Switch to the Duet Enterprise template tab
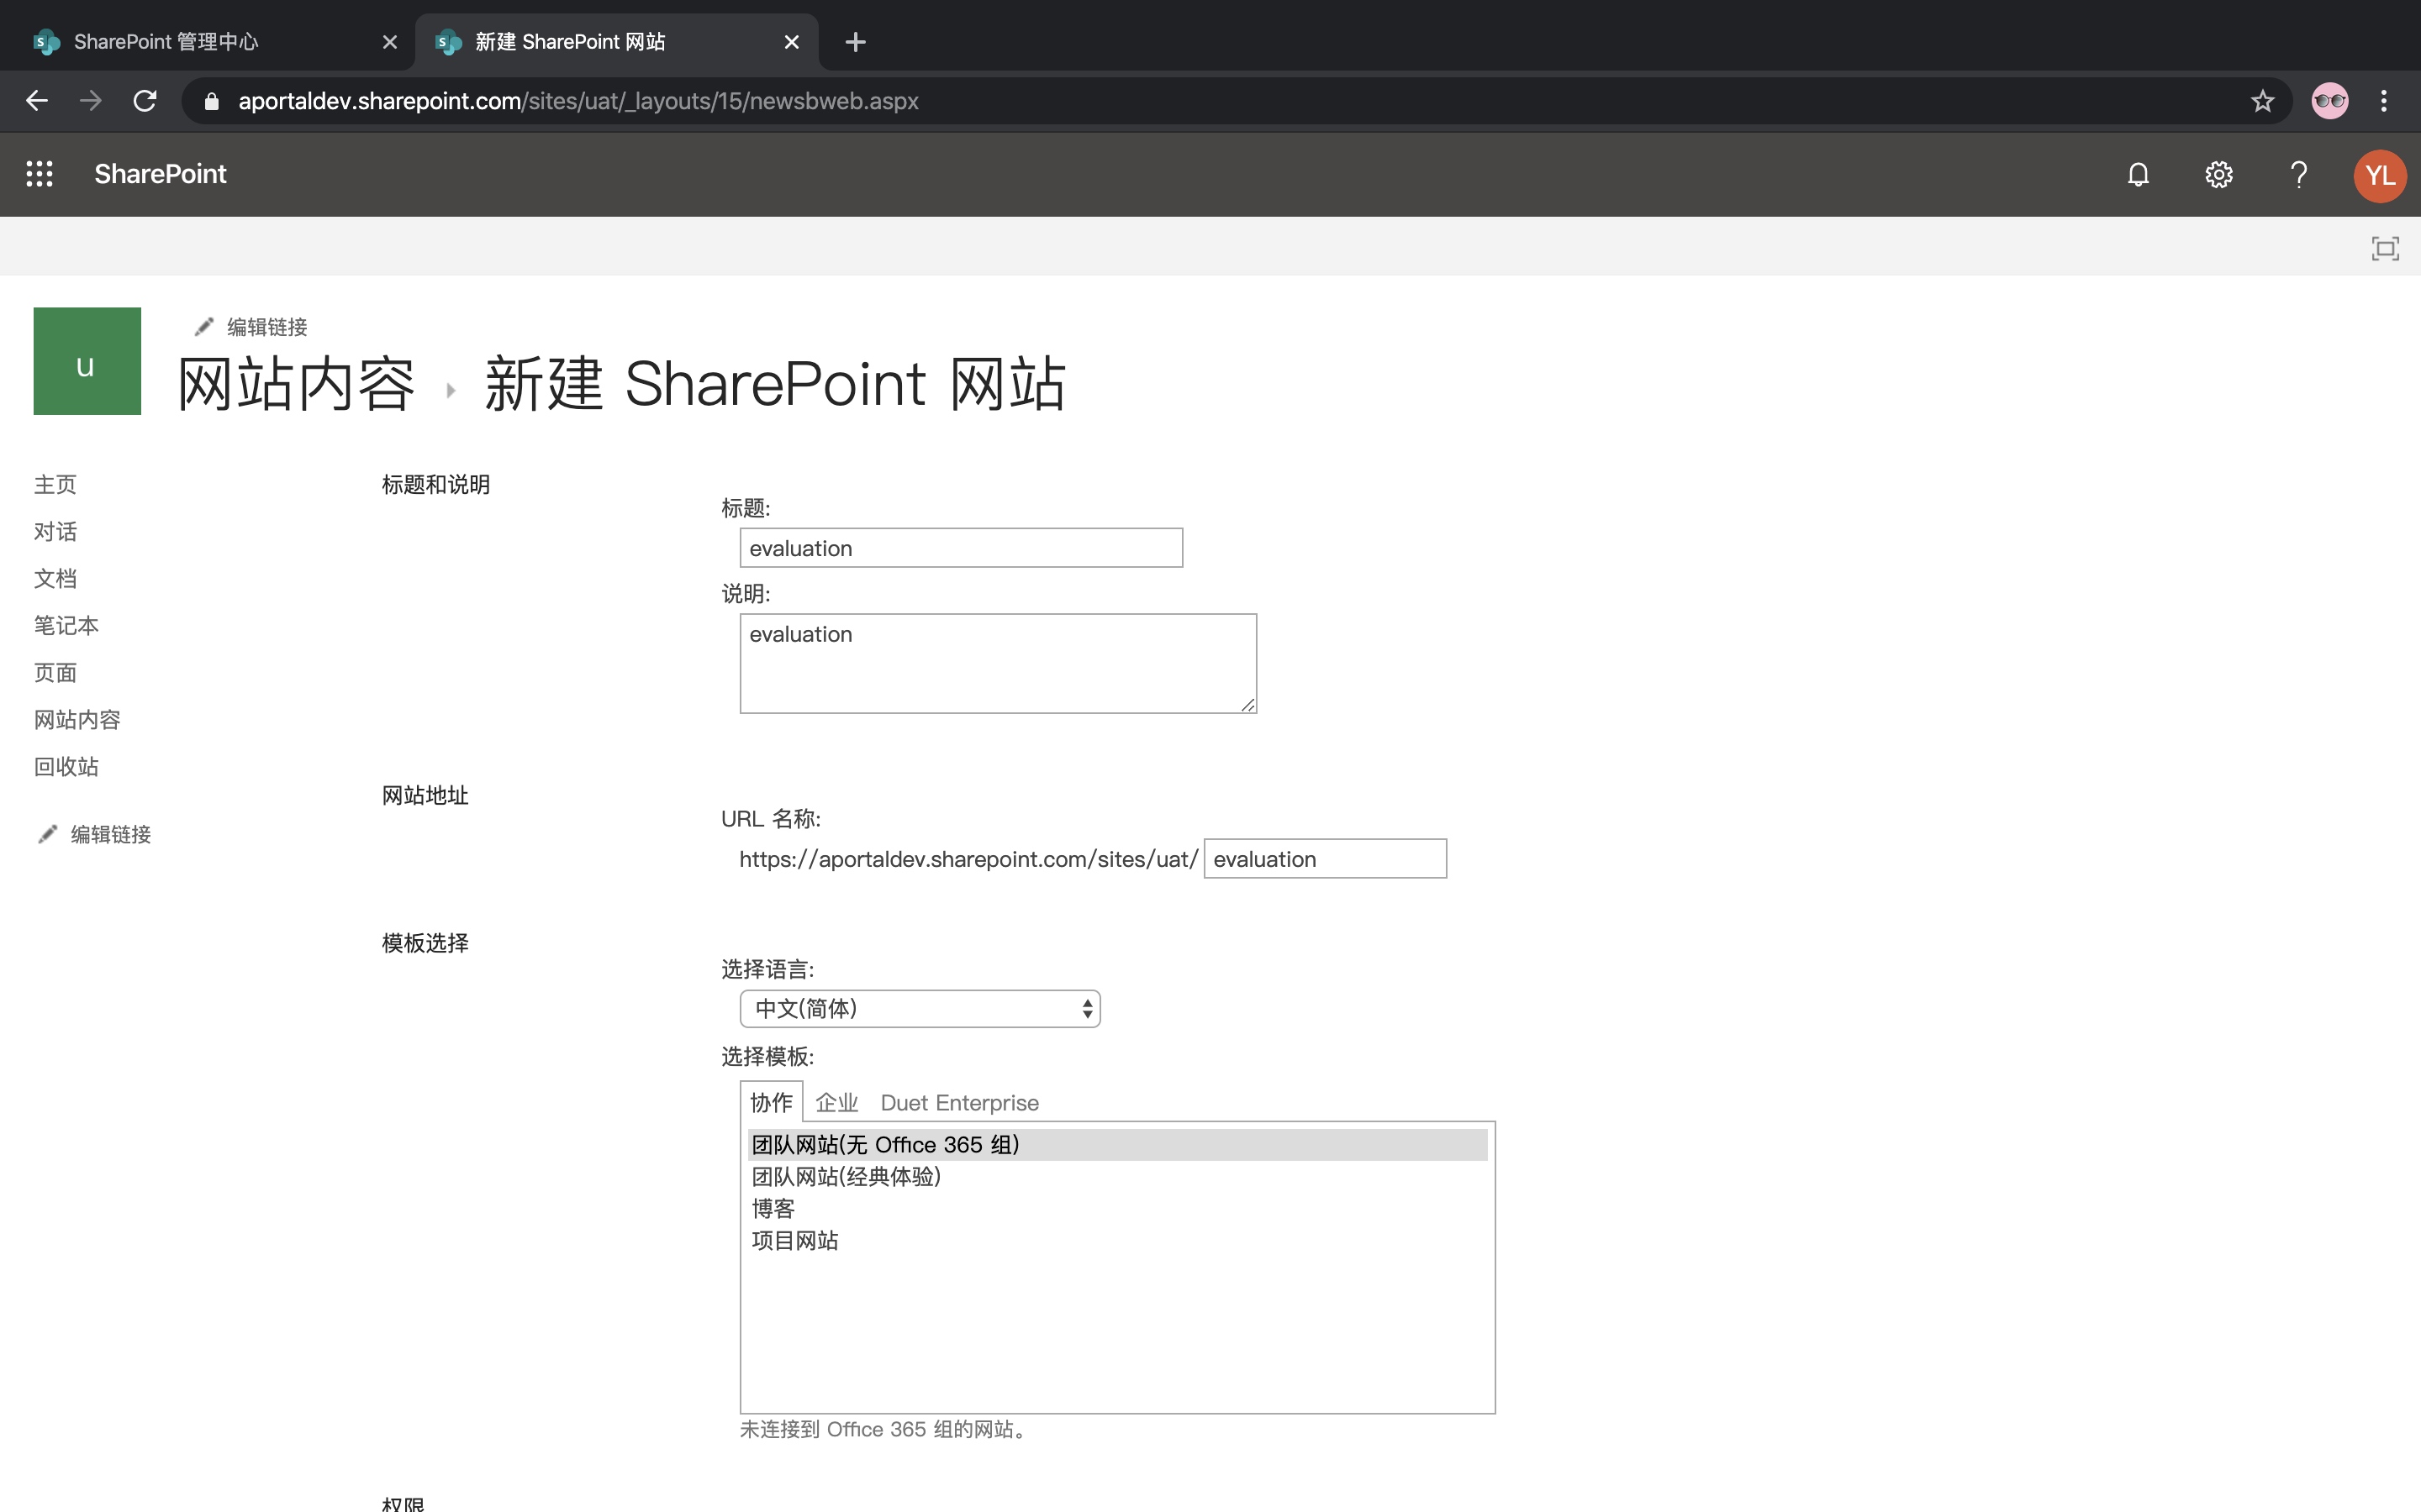 (x=959, y=1102)
